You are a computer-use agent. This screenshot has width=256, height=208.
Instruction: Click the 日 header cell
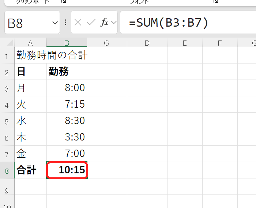[30, 72]
